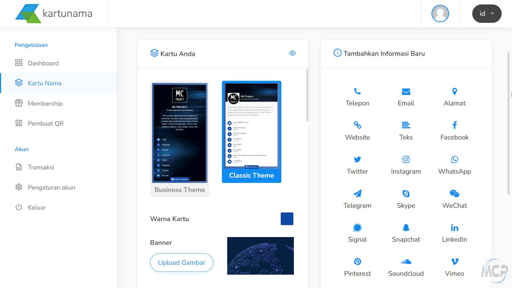The image size is (512, 288).
Task: Add an Email info item
Action: pos(406,97)
